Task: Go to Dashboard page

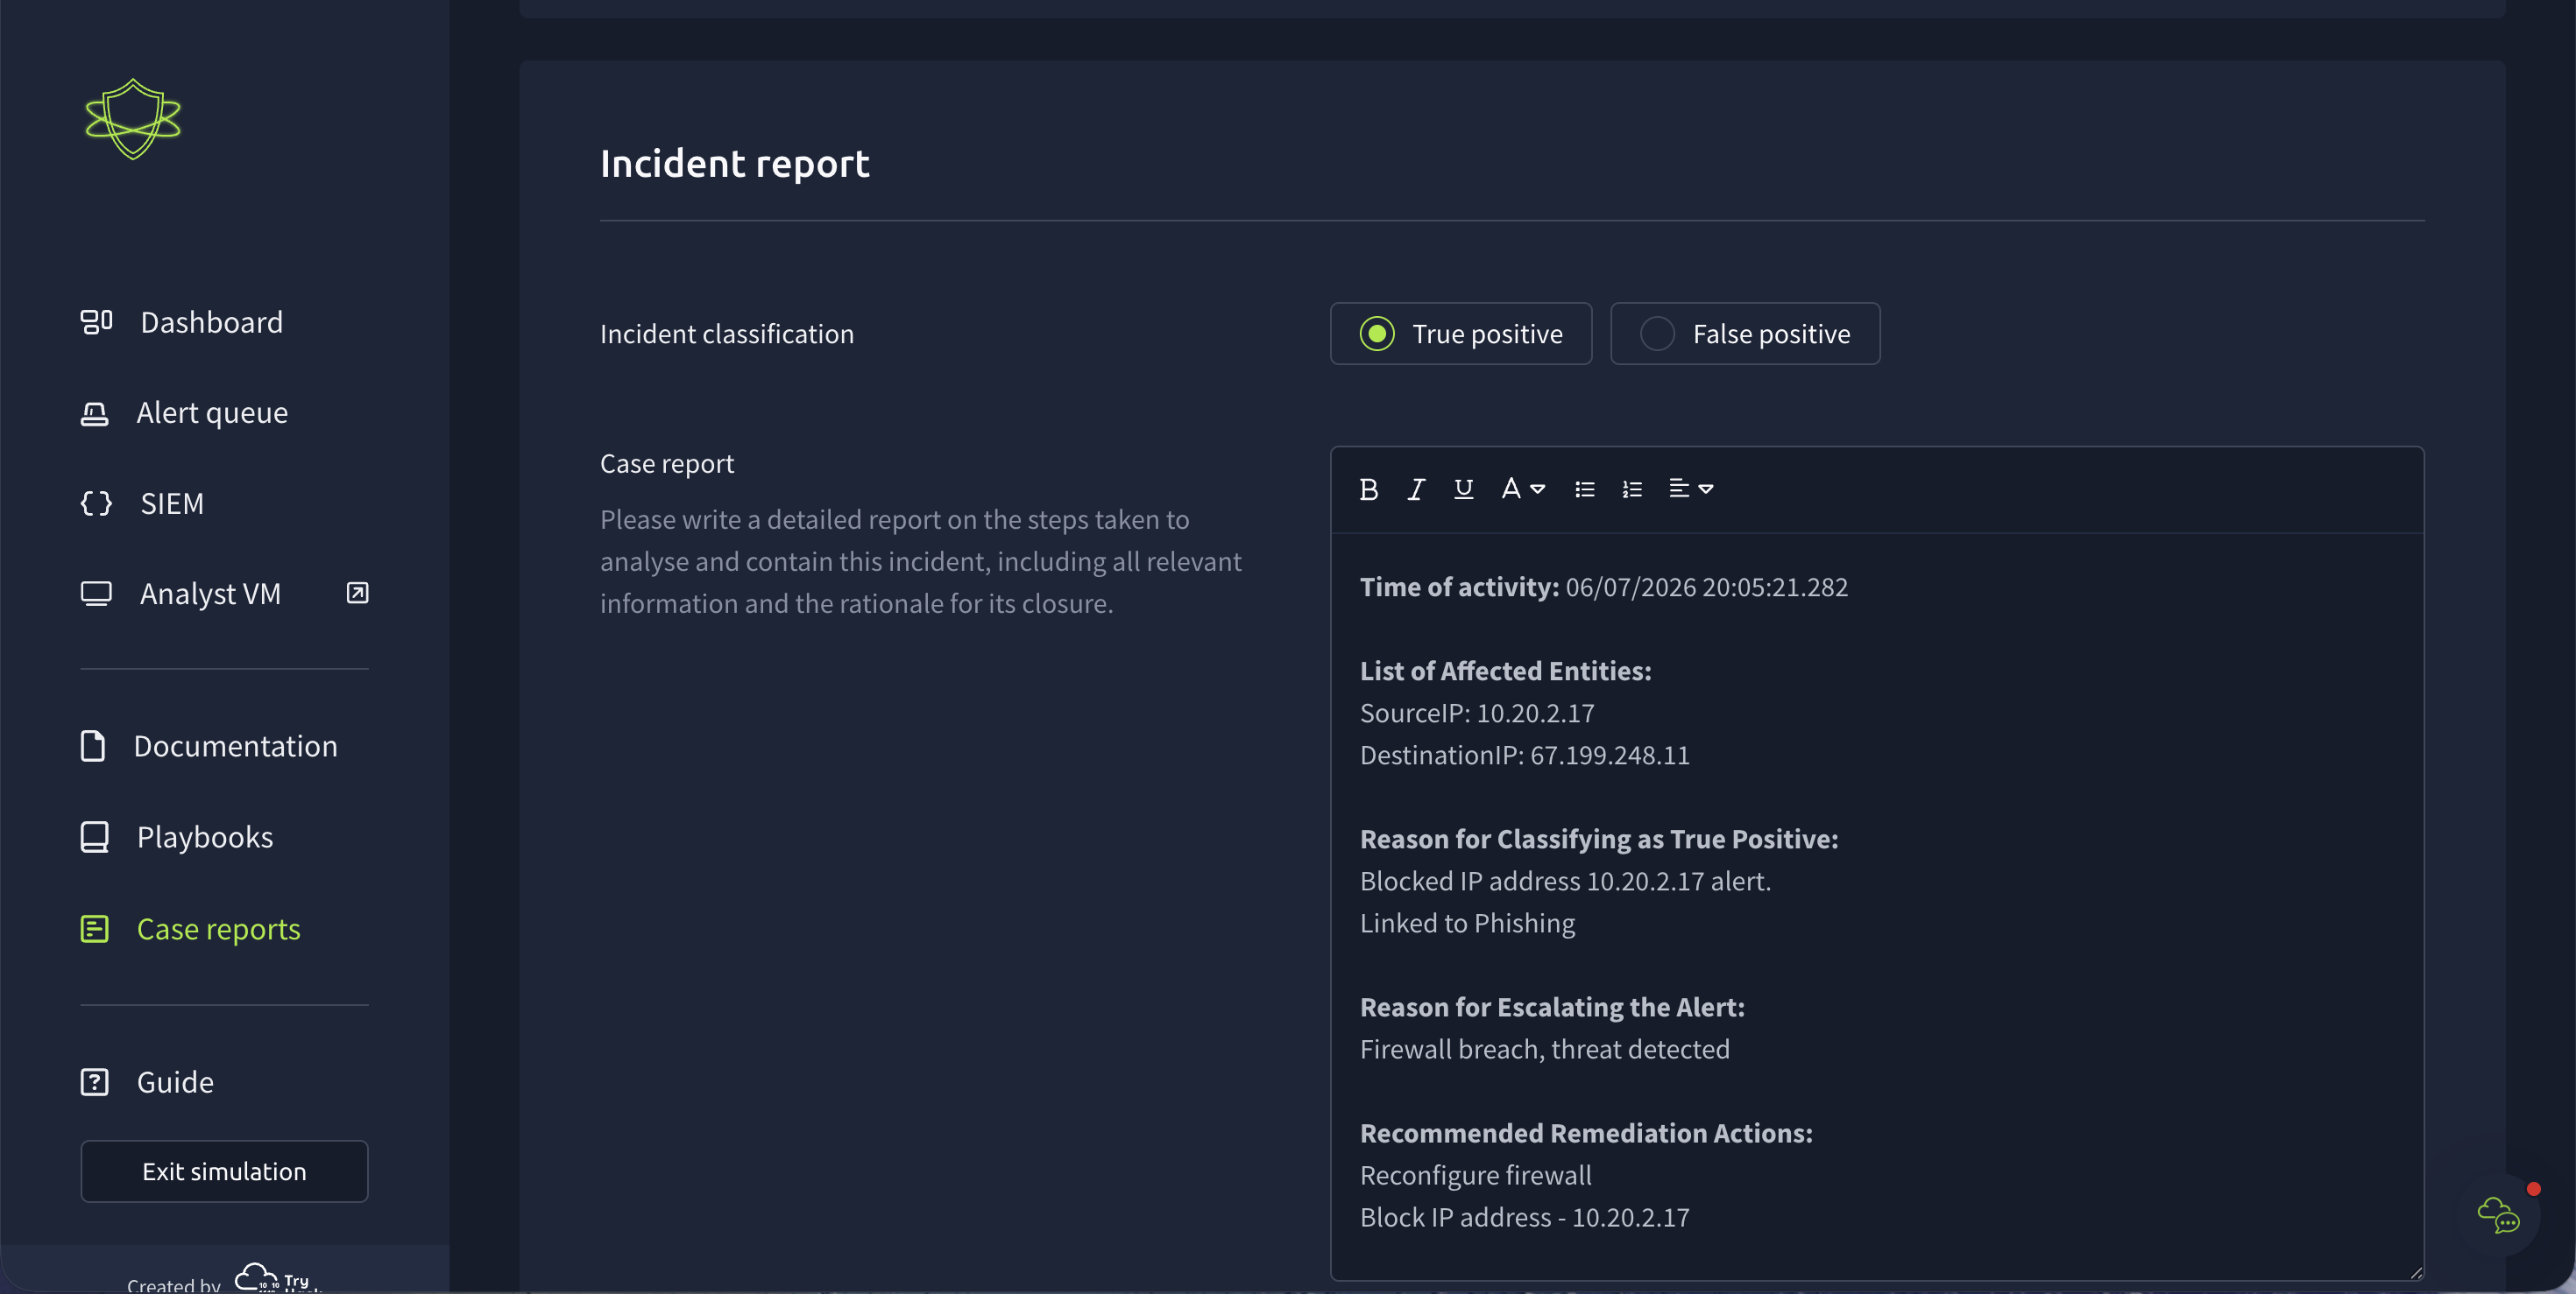Action: tap(211, 322)
